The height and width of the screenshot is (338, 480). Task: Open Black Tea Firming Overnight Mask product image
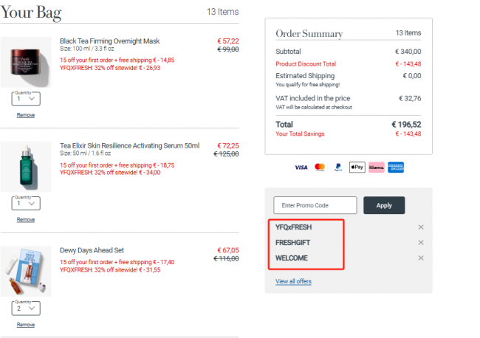click(26, 63)
